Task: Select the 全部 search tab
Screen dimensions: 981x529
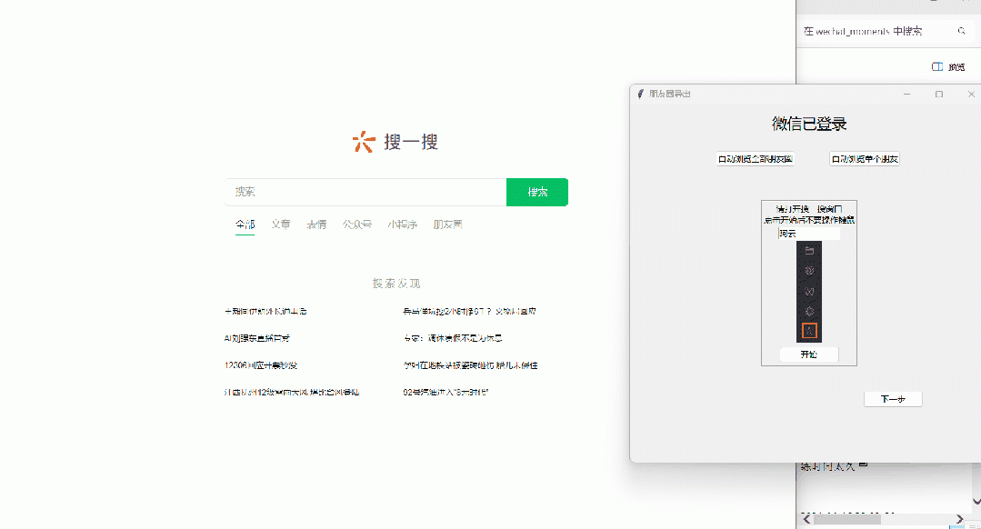Action: coord(245,224)
